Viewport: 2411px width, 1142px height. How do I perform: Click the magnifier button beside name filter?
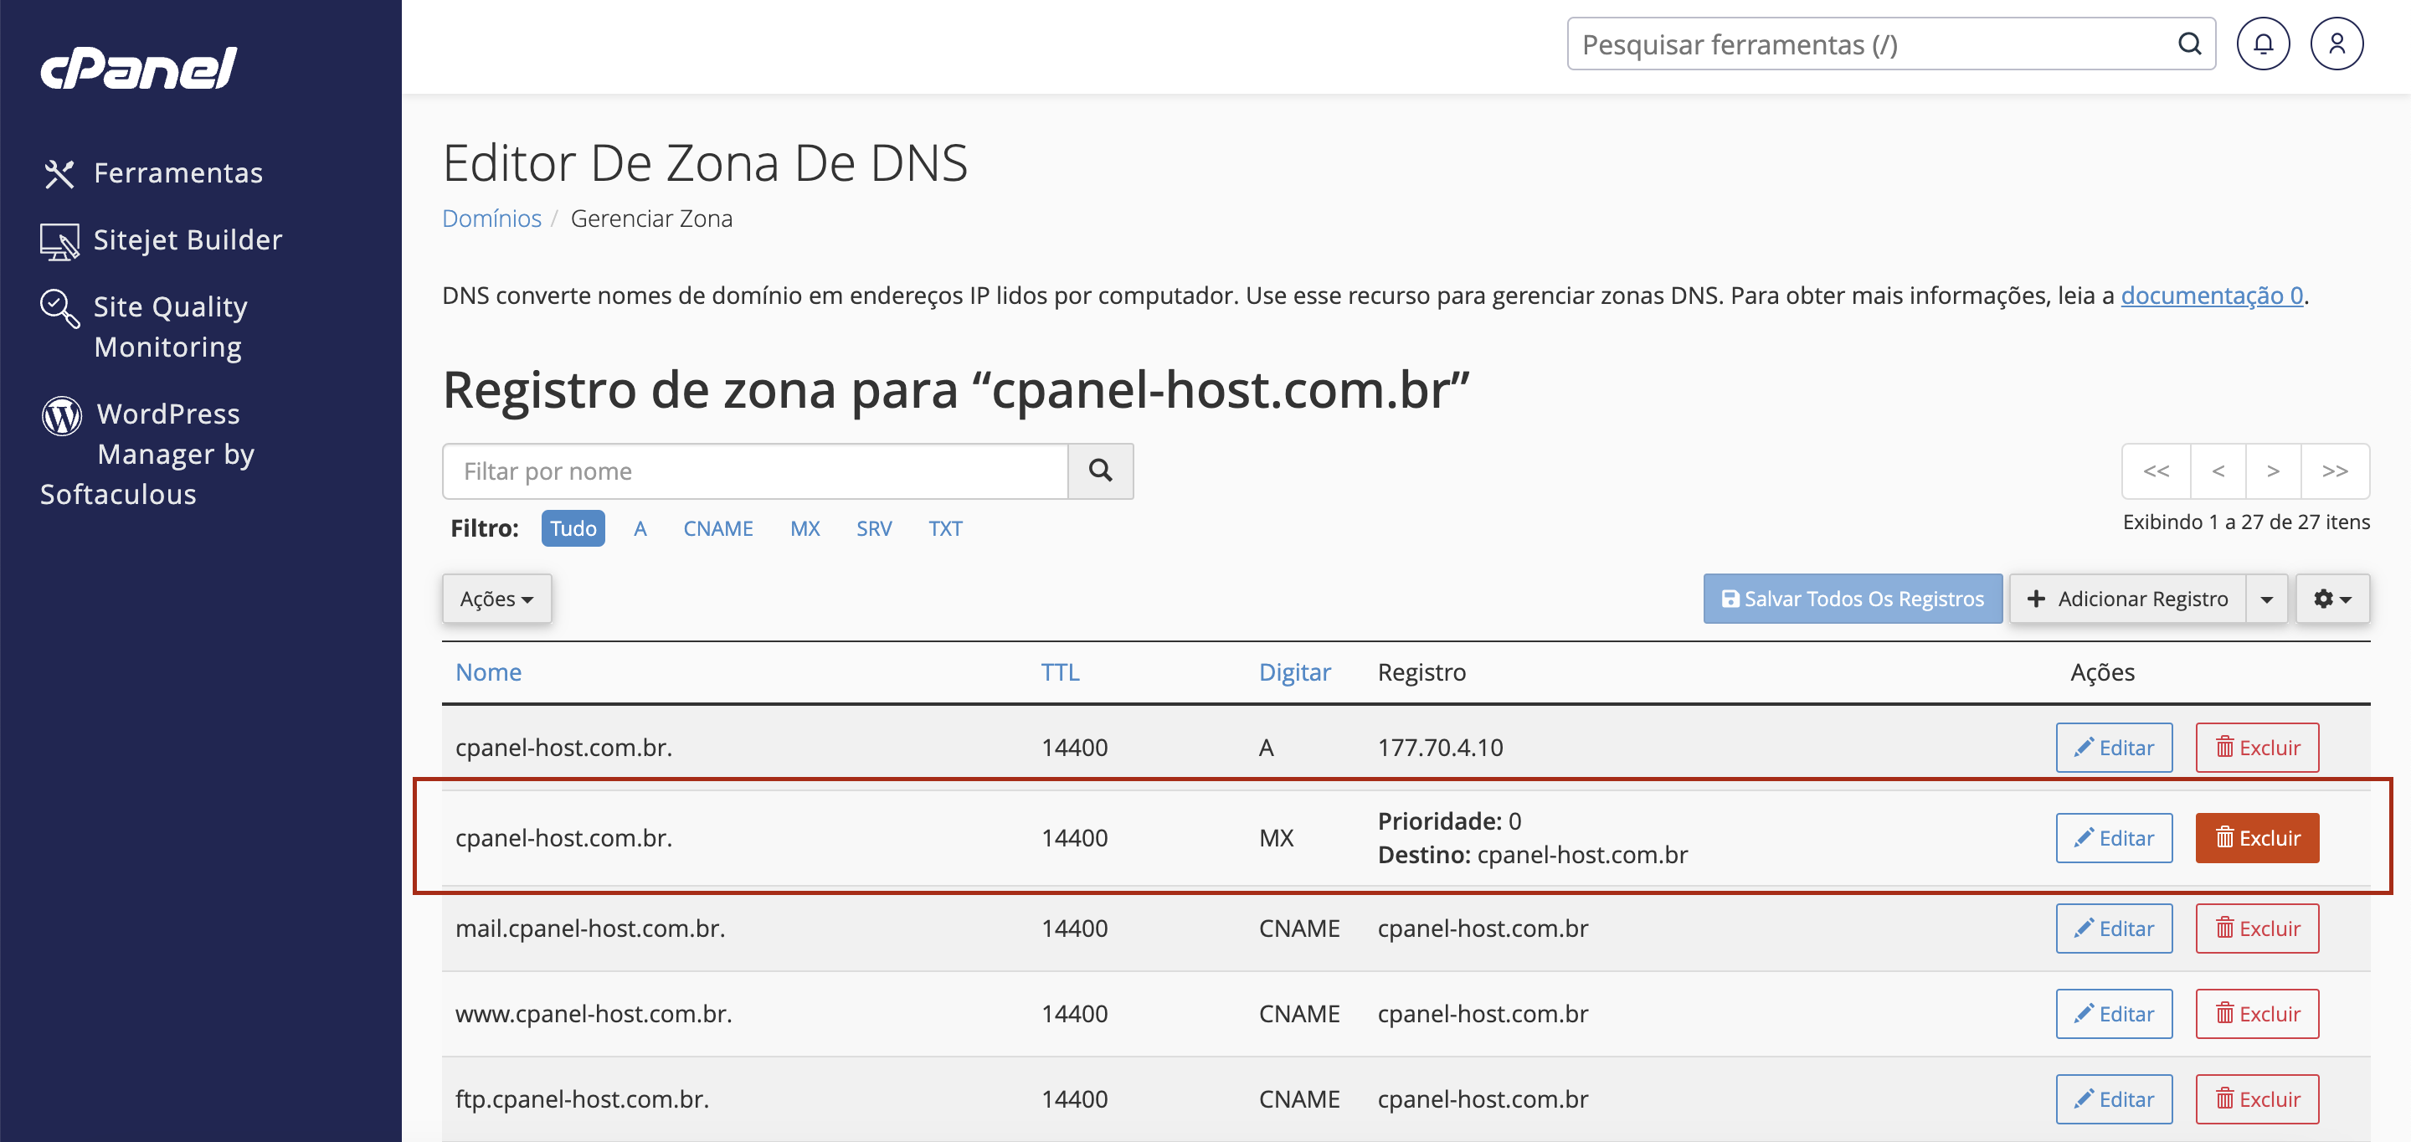coord(1100,471)
